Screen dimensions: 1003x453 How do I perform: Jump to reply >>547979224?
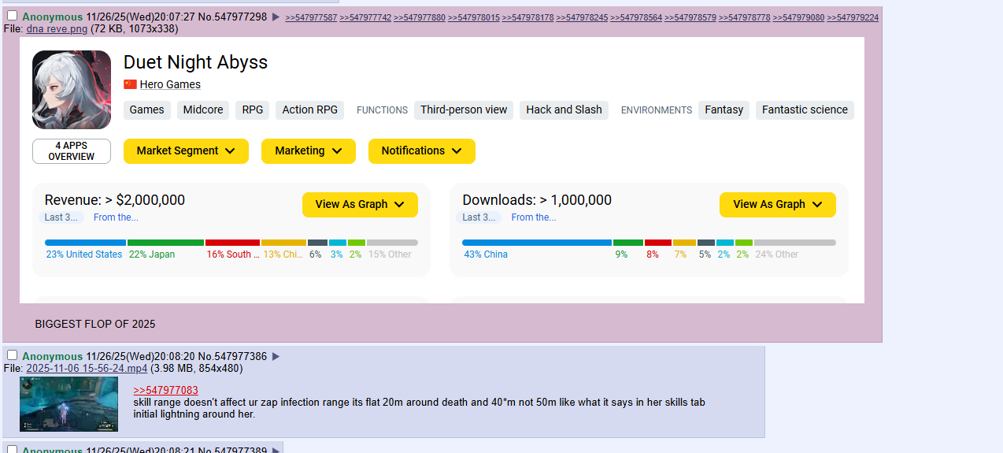click(x=853, y=17)
